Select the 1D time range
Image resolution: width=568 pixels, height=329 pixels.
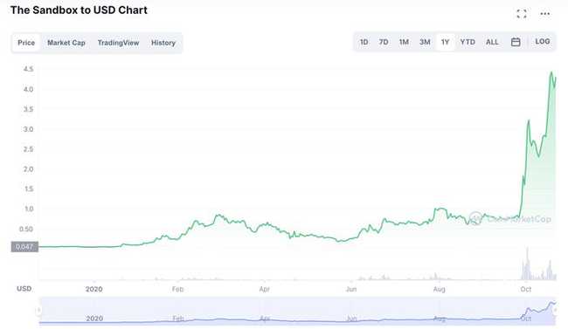tap(364, 42)
